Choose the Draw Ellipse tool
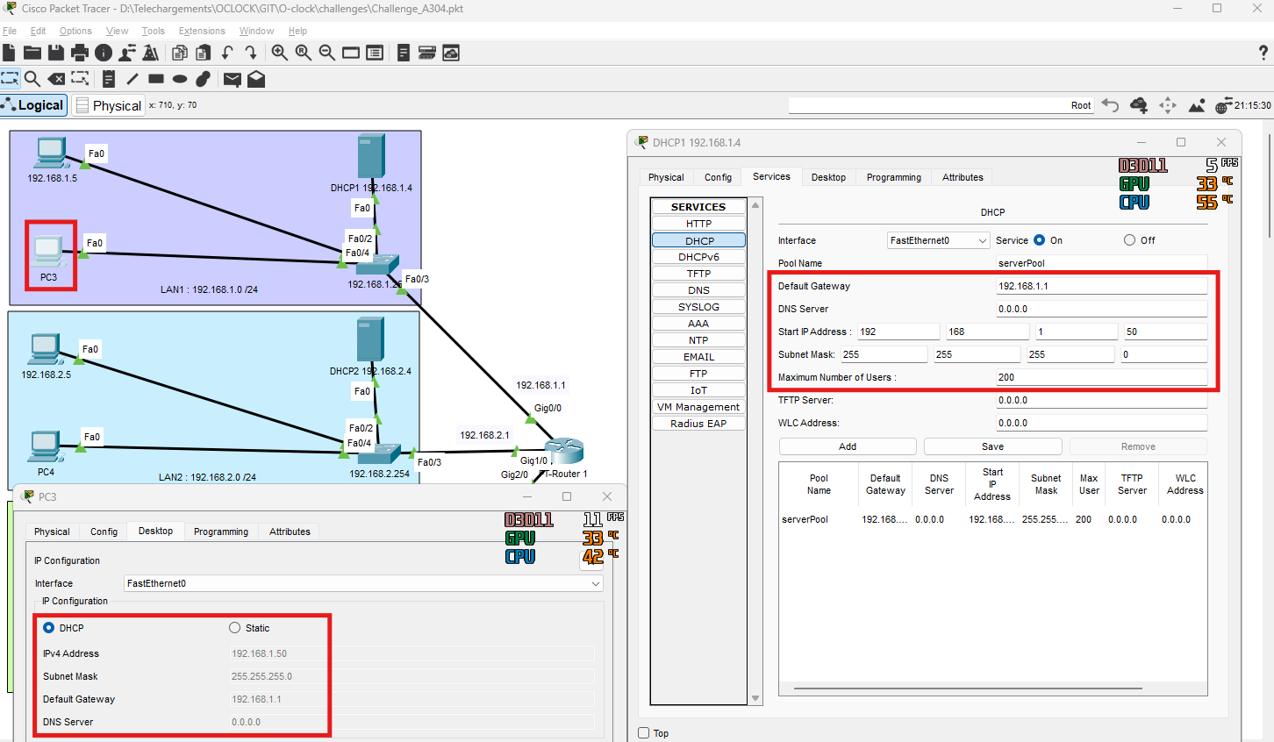The height and width of the screenshot is (742, 1274). pos(180,79)
